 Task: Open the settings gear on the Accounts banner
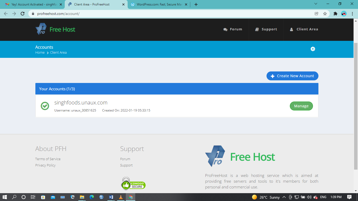[x=313, y=49]
